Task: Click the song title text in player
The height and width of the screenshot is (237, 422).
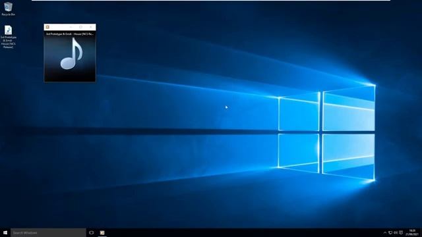Action: pos(70,34)
